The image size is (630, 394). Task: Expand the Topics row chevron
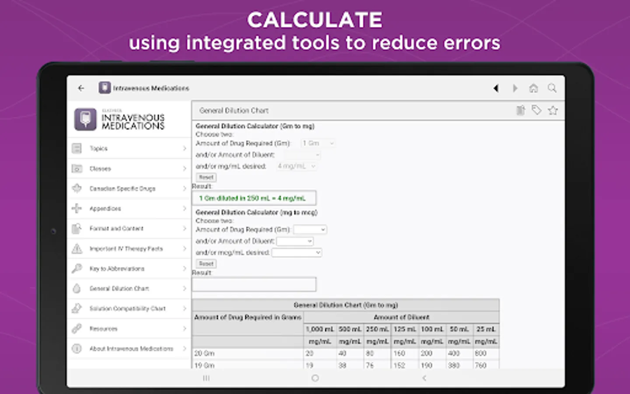(184, 148)
